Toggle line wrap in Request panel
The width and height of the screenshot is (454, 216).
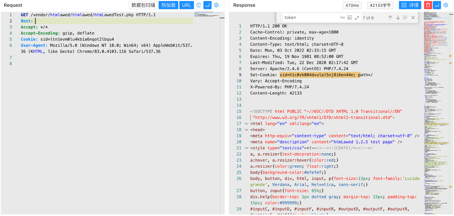tap(207, 5)
